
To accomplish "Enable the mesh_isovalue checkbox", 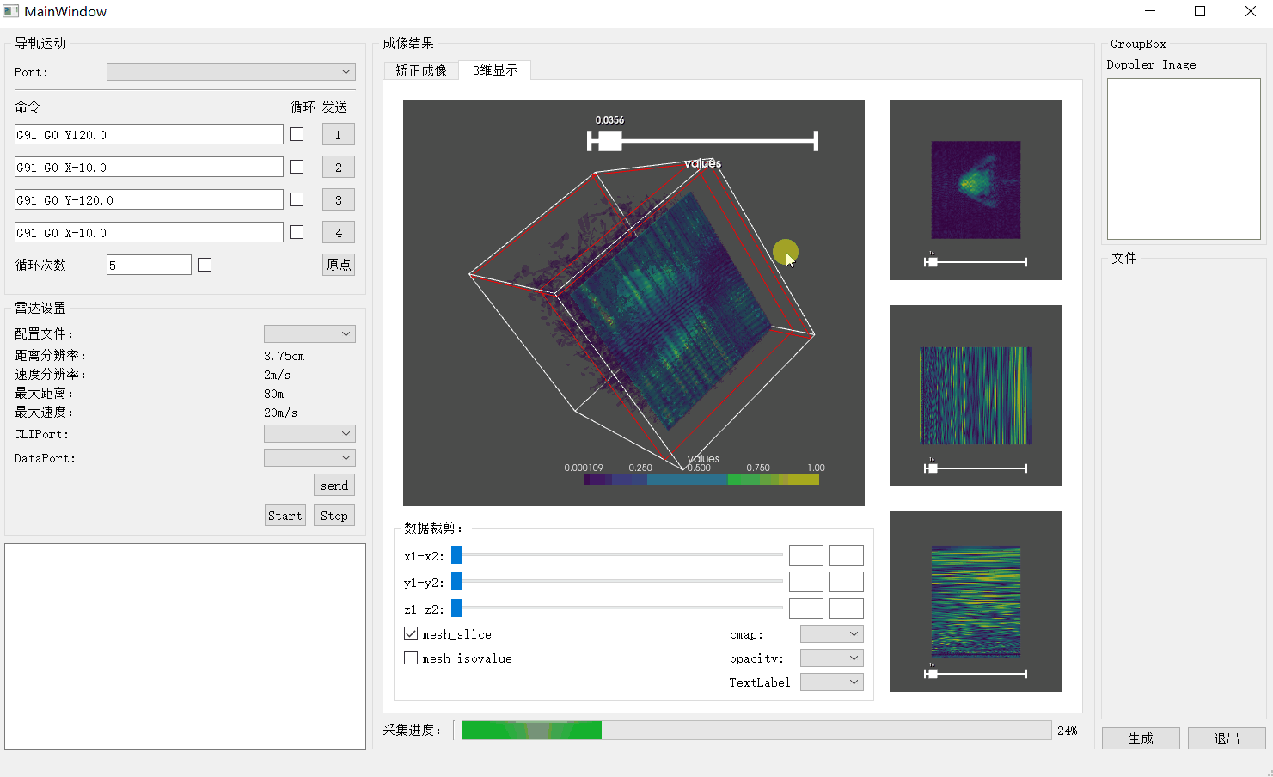I will 411,658.
